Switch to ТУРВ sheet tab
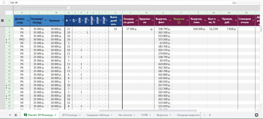The width and height of the screenshot is (263, 119). coord(144,115)
